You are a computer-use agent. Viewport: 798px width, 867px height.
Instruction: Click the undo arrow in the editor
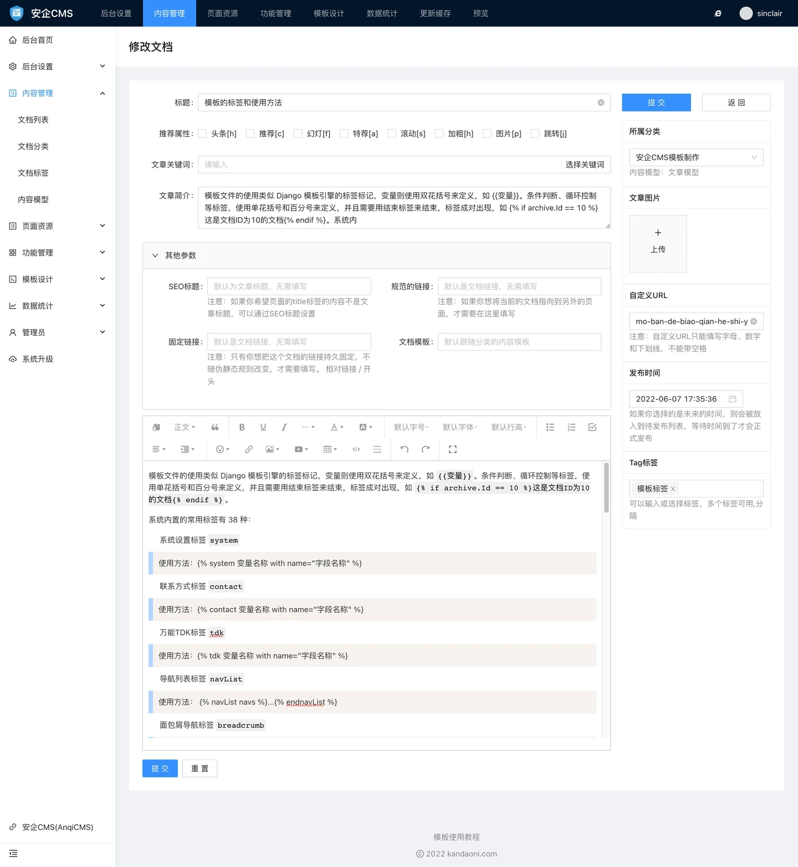coord(405,449)
